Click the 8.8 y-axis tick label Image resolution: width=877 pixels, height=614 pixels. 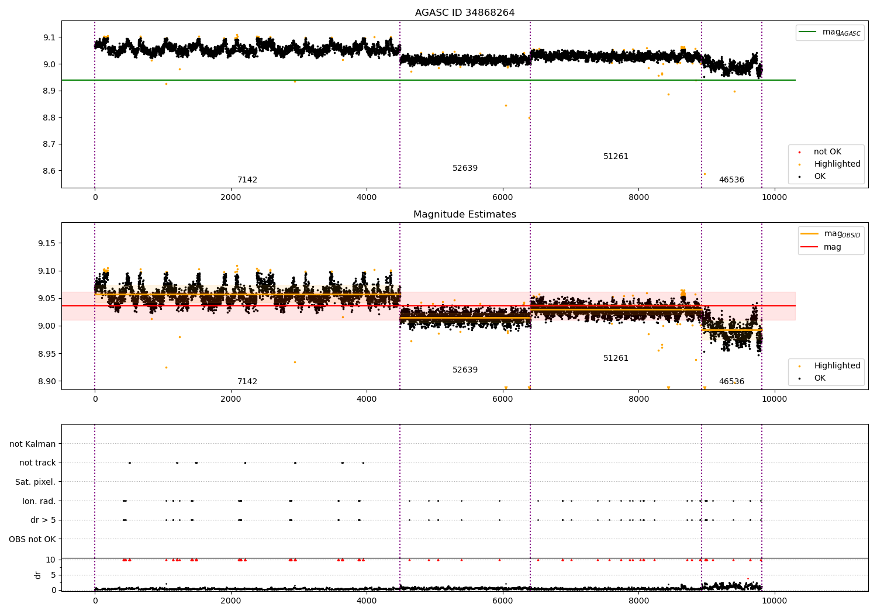(x=49, y=118)
